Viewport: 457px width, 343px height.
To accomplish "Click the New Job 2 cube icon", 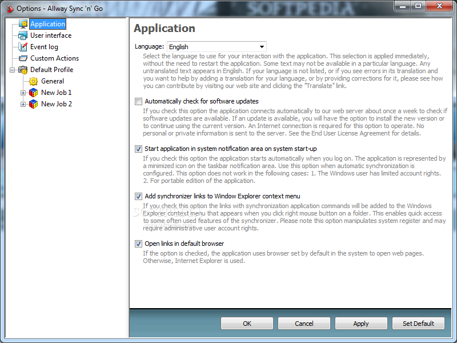I will (34, 104).
